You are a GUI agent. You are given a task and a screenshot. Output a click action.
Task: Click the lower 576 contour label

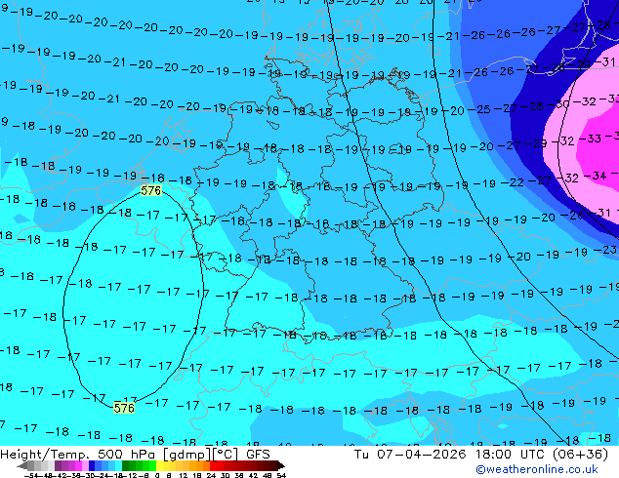[x=124, y=408]
